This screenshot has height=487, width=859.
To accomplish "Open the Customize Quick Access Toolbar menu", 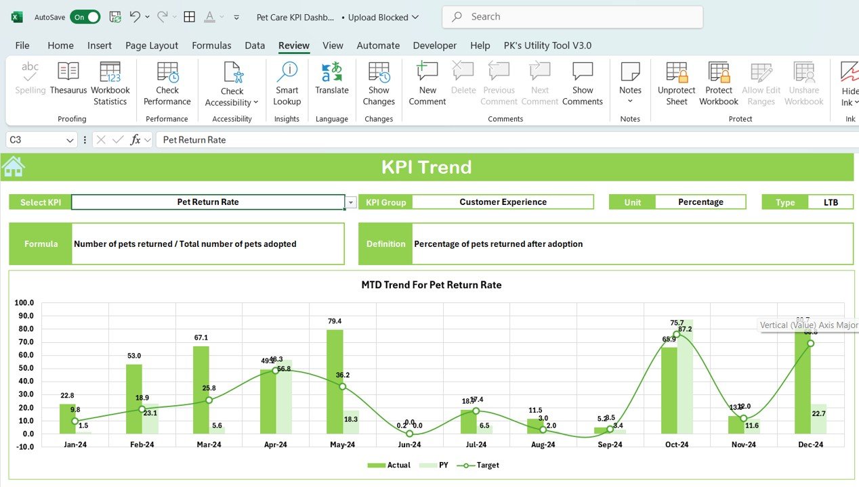I will coord(236,17).
